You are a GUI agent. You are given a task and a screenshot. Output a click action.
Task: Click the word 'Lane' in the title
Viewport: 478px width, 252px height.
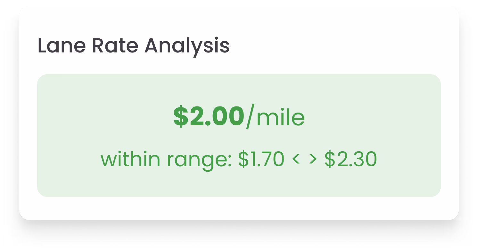tap(62, 46)
